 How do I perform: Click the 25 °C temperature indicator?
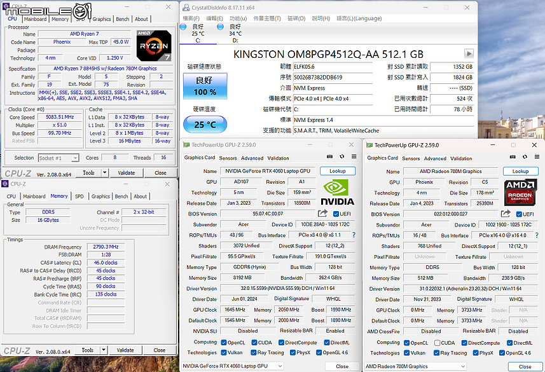pyautogui.click(x=205, y=125)
